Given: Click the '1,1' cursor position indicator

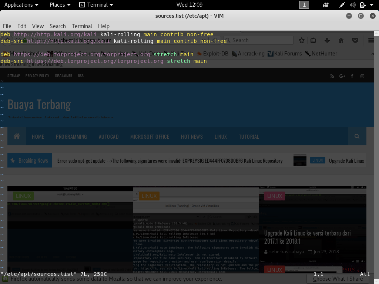Looking at the screenshot, I should point(318,274).
